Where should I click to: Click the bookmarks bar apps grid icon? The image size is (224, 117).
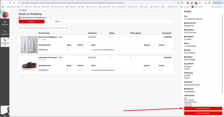tap(3, 6)
